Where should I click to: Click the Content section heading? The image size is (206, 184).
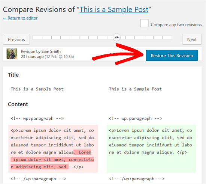tap(18, 104)
